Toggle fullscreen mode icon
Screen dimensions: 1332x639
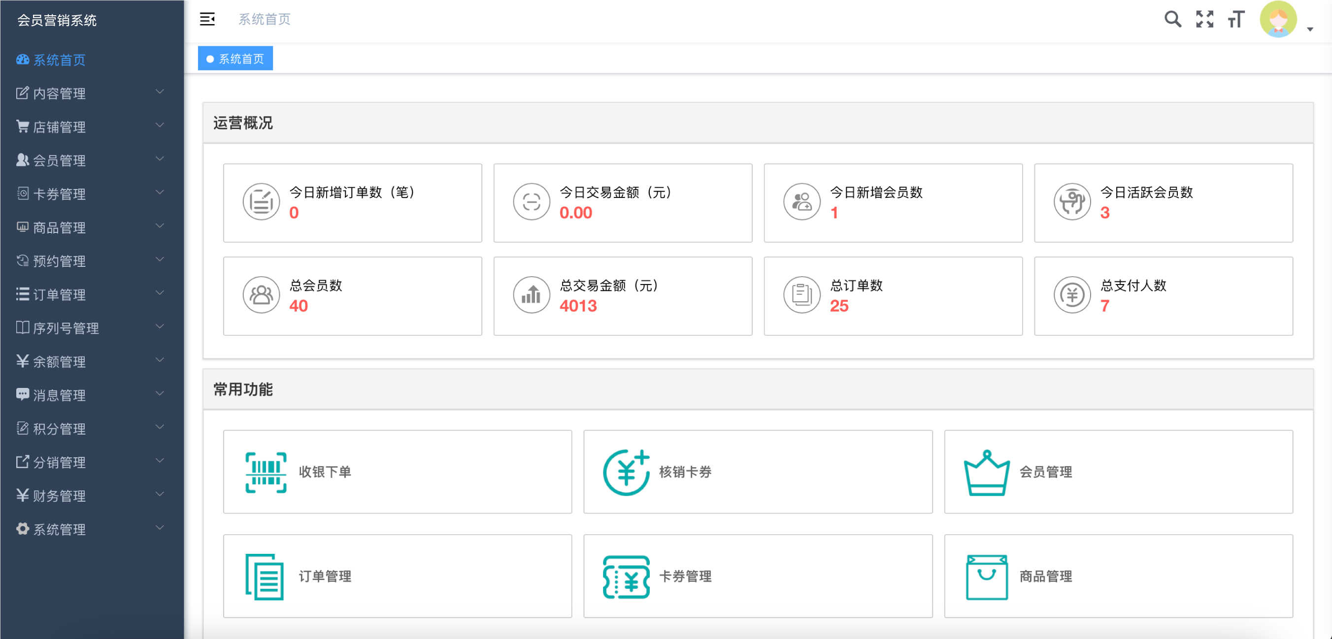(x=1204, y=19)
